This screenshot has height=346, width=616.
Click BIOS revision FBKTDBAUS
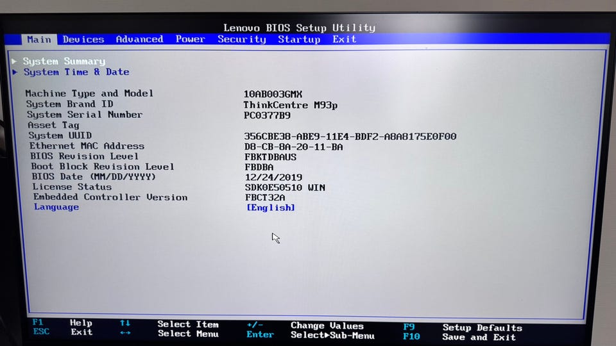pyautogui.click(x=270, y=157)
